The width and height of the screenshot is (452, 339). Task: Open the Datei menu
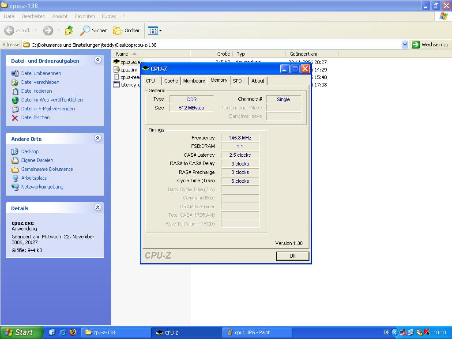pos(10,16)
